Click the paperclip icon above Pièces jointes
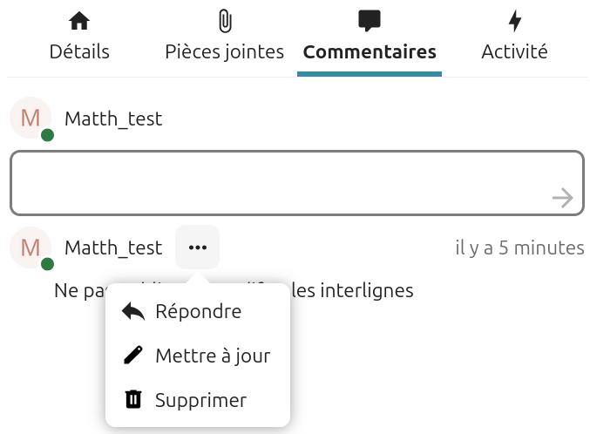The width and height of the screenshot is (590, 434). (x=224, y=21)
